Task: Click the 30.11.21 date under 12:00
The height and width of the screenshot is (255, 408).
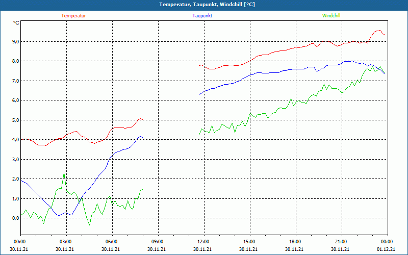Action: (x=202, y=249)
